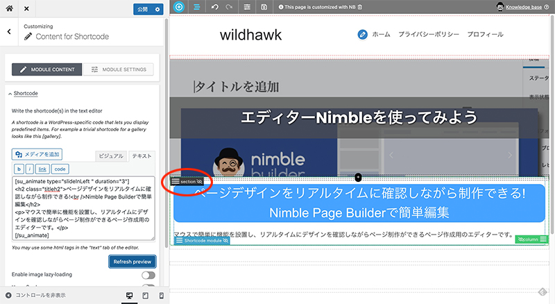
Task: Select the ビジュアル editor tab
Action: click(110, 156)
